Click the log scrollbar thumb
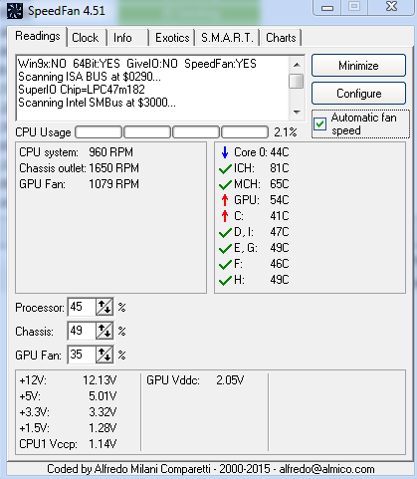417x479 pixels. tap(297, 81)
